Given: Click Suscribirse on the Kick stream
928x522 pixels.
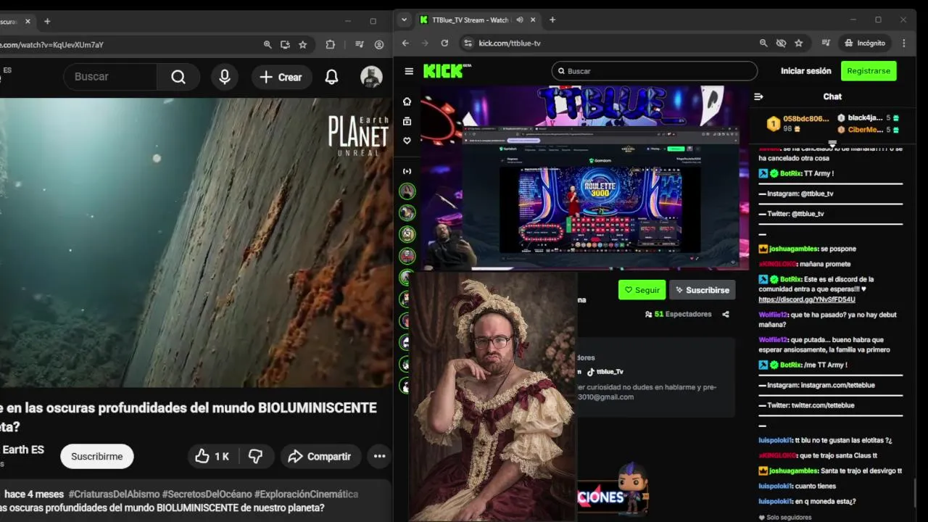Looking at the screenshot, I should click(702, 290).
